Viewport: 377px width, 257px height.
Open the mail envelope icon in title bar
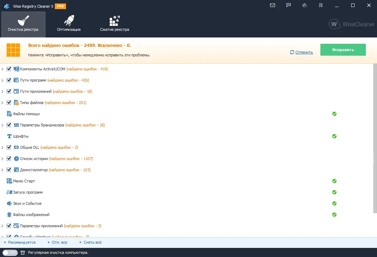tap(273, 5)
